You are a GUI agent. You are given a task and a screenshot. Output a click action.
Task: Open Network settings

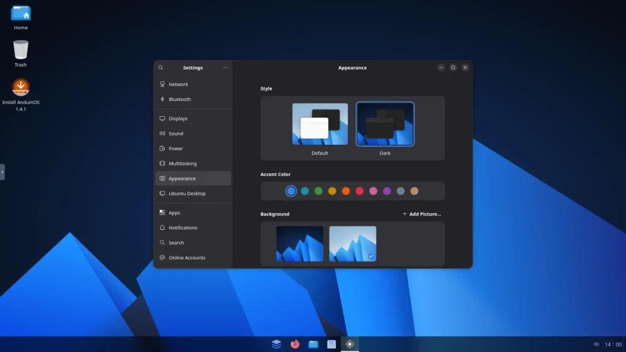[193, 84]
